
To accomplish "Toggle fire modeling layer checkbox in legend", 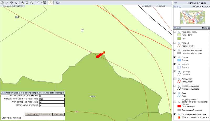I will (175, 102).
